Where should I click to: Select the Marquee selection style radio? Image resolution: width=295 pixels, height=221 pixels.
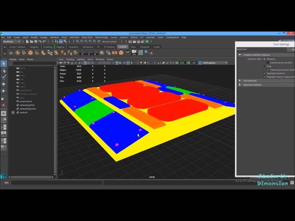pyautogui.click(x=264, y=59)
